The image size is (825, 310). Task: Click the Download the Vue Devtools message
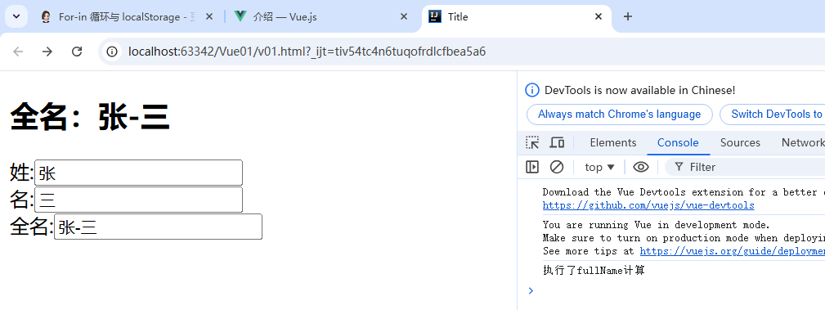(684, 192)
